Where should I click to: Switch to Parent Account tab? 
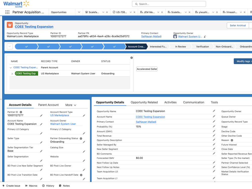pos(48,105)
